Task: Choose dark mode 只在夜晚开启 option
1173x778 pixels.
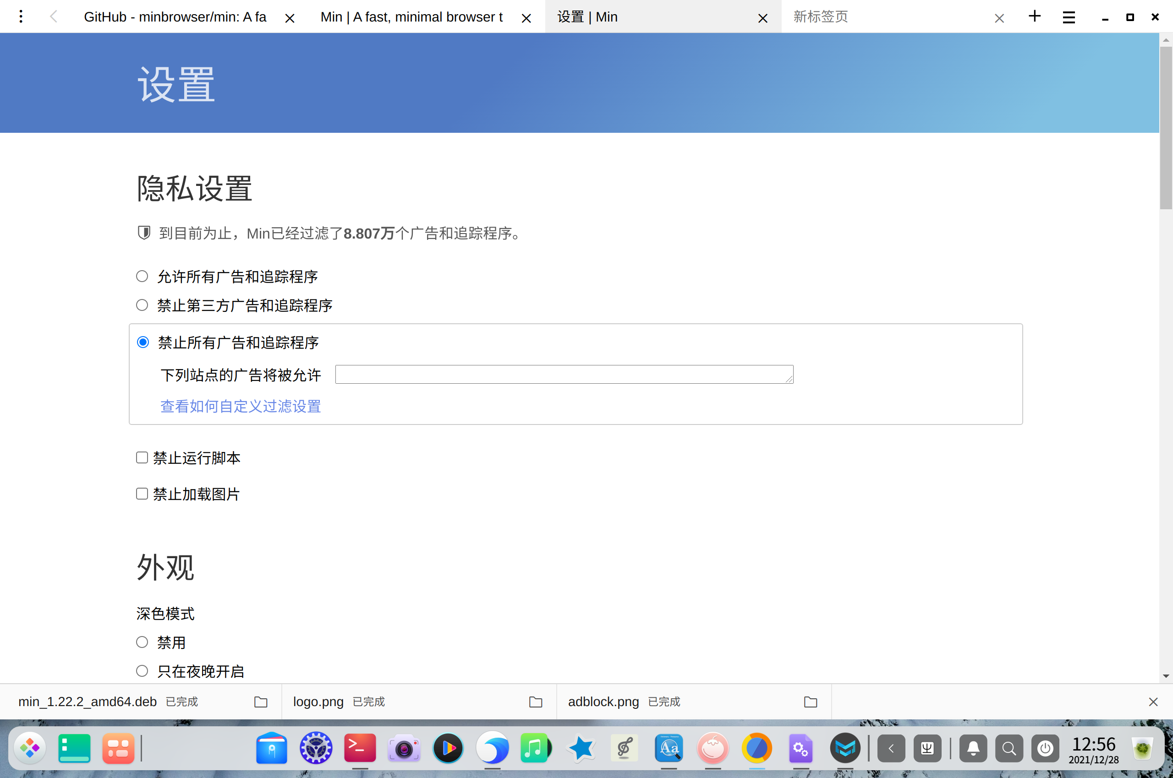Action: pos(142,671)
